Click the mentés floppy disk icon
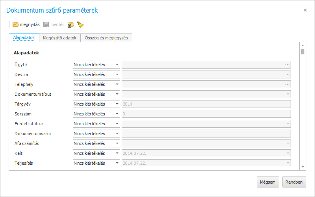The height and width of the screenshot is (197, 315). point(46,24)
